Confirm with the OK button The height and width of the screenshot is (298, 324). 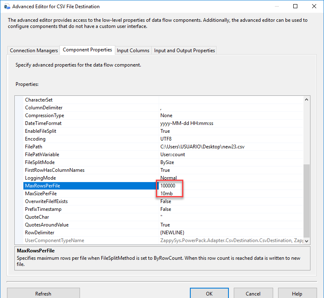[x=209, y=293]
